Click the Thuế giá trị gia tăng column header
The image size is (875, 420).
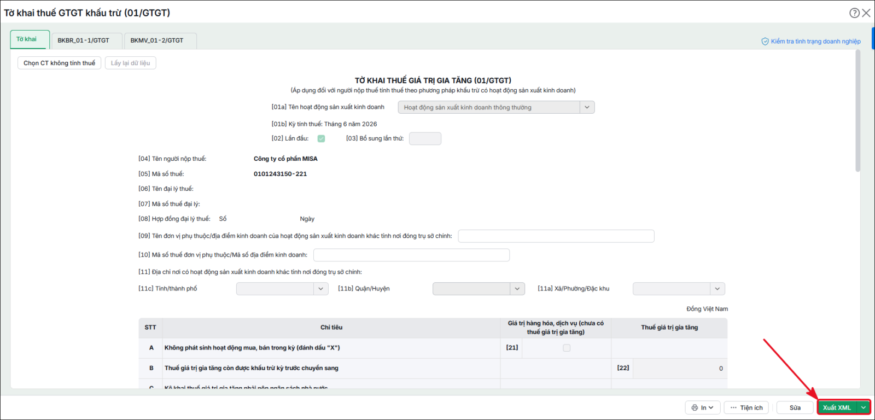click(x=669, y=328)
